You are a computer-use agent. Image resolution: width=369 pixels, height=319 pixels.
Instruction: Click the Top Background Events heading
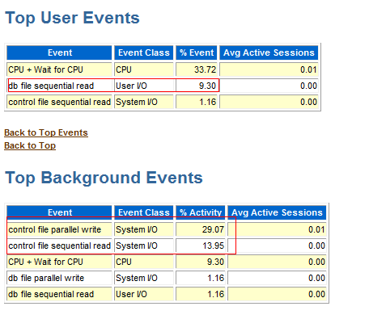(x=104, y=178)
